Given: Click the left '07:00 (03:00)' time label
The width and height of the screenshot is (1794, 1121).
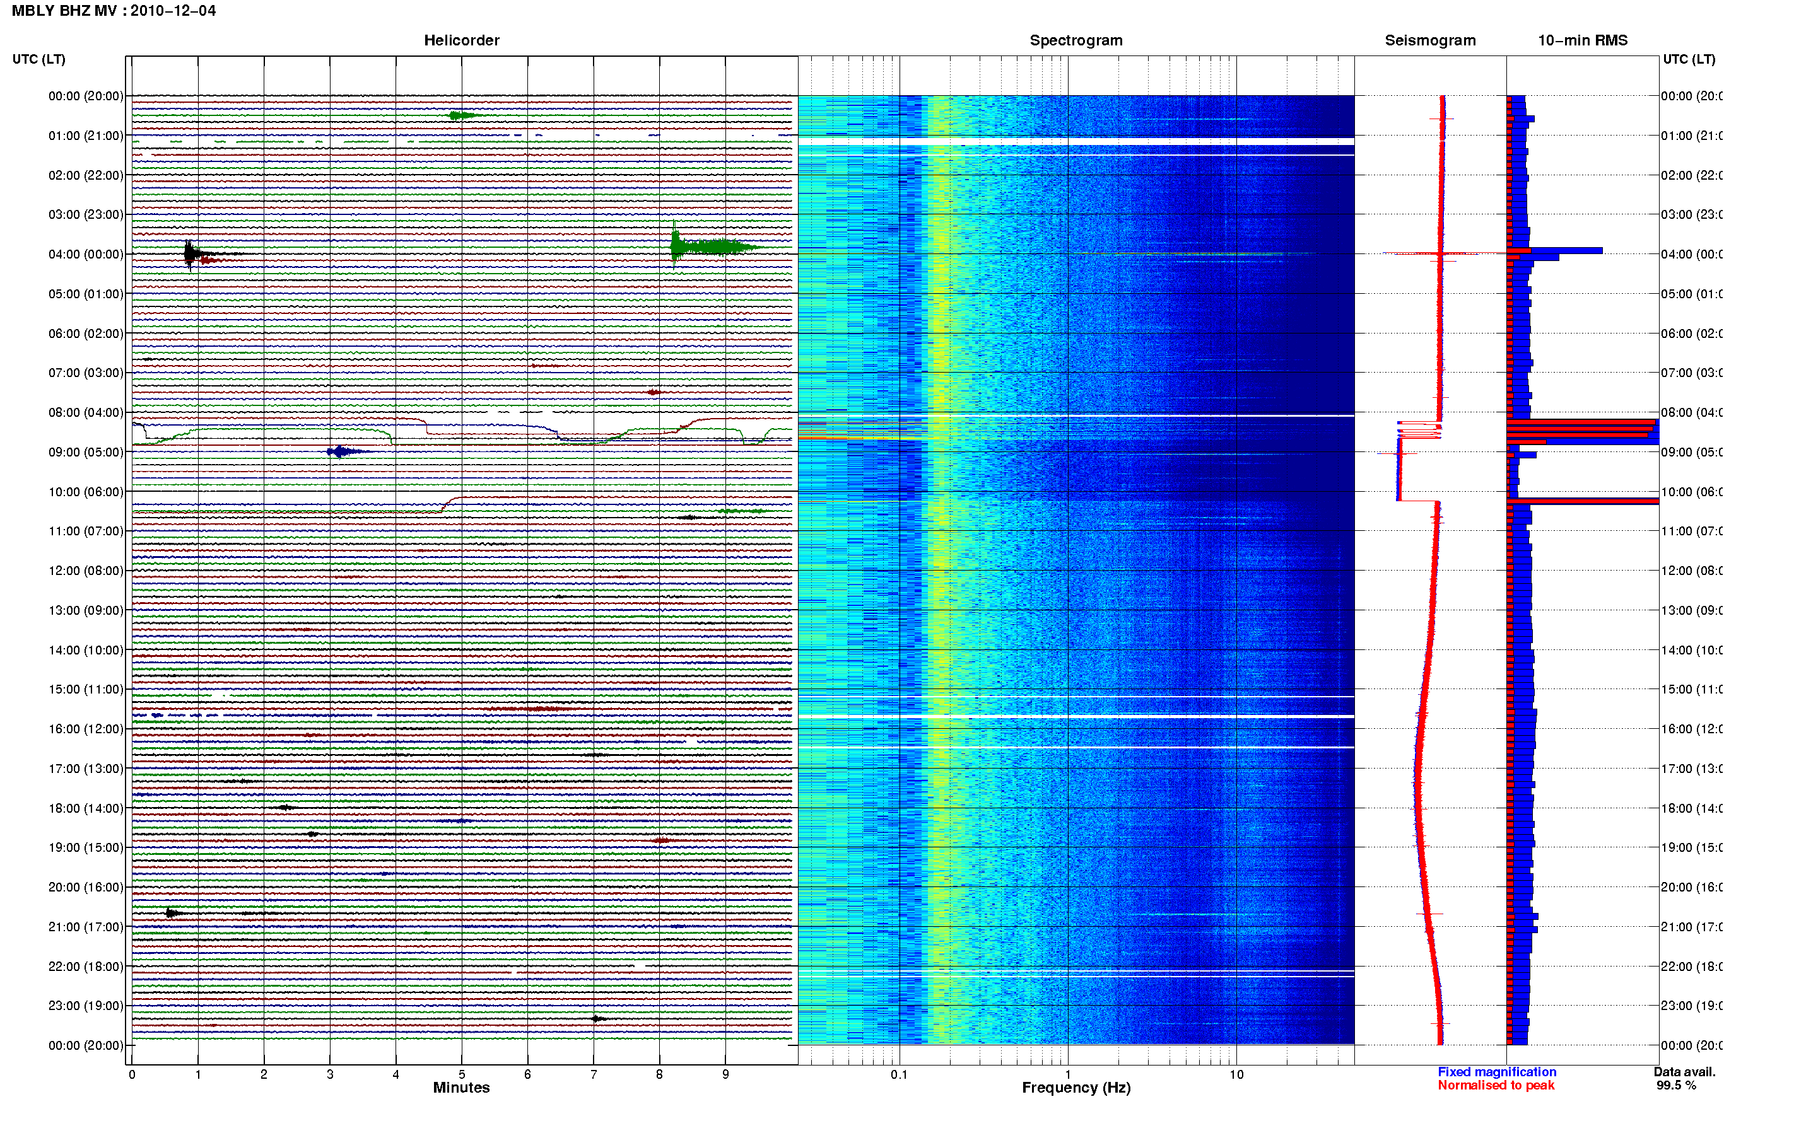Looking at the screenshot, I should pyautogui.click(x=86, y=373).
